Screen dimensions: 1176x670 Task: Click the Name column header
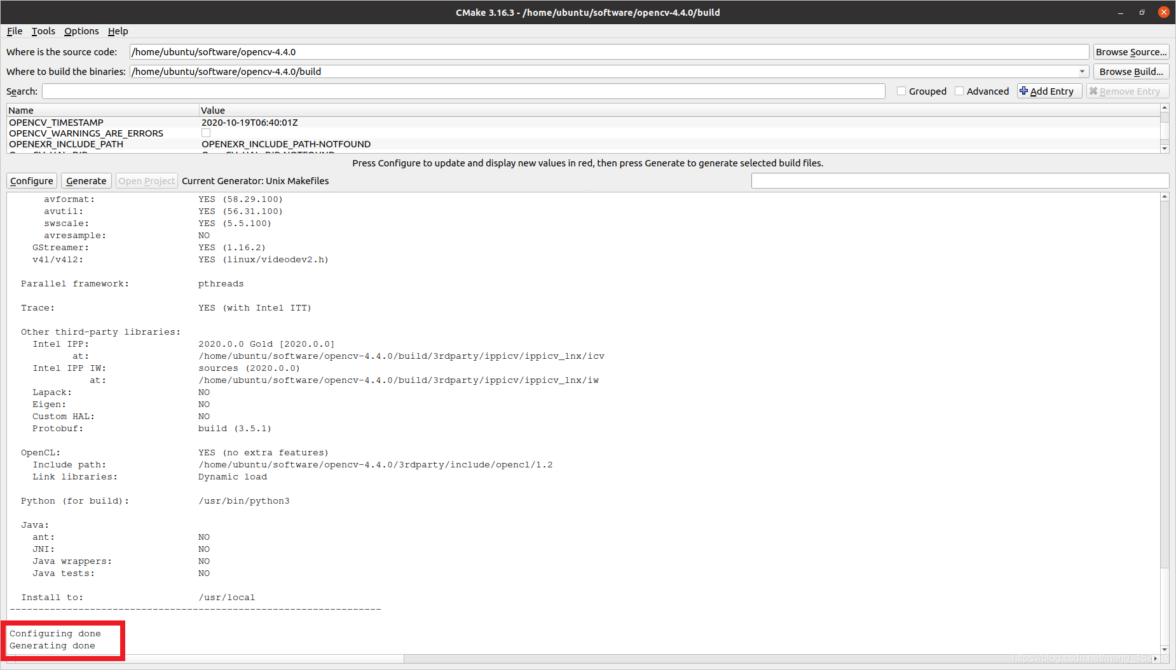(103, 111)
